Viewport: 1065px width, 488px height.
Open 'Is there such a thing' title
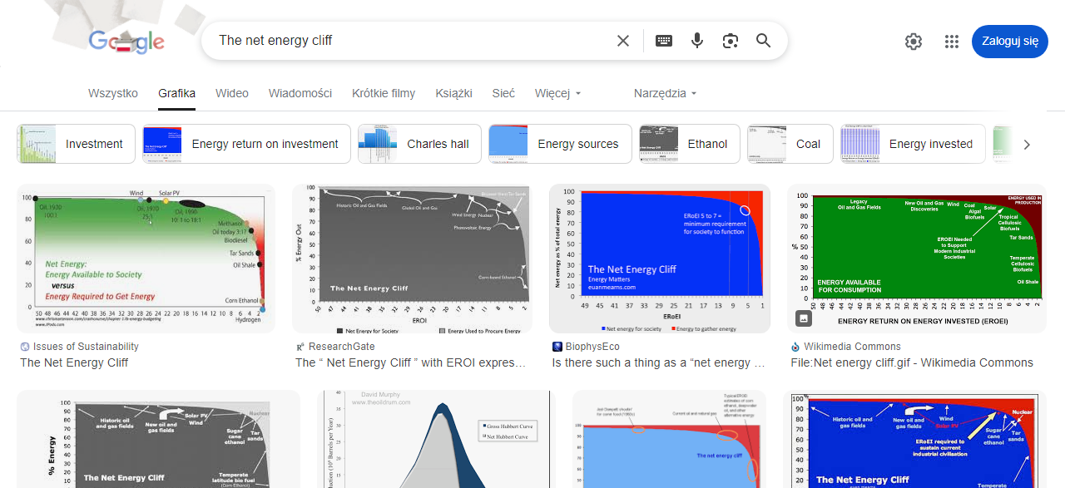pyautogui.click(x=659, y=362)
